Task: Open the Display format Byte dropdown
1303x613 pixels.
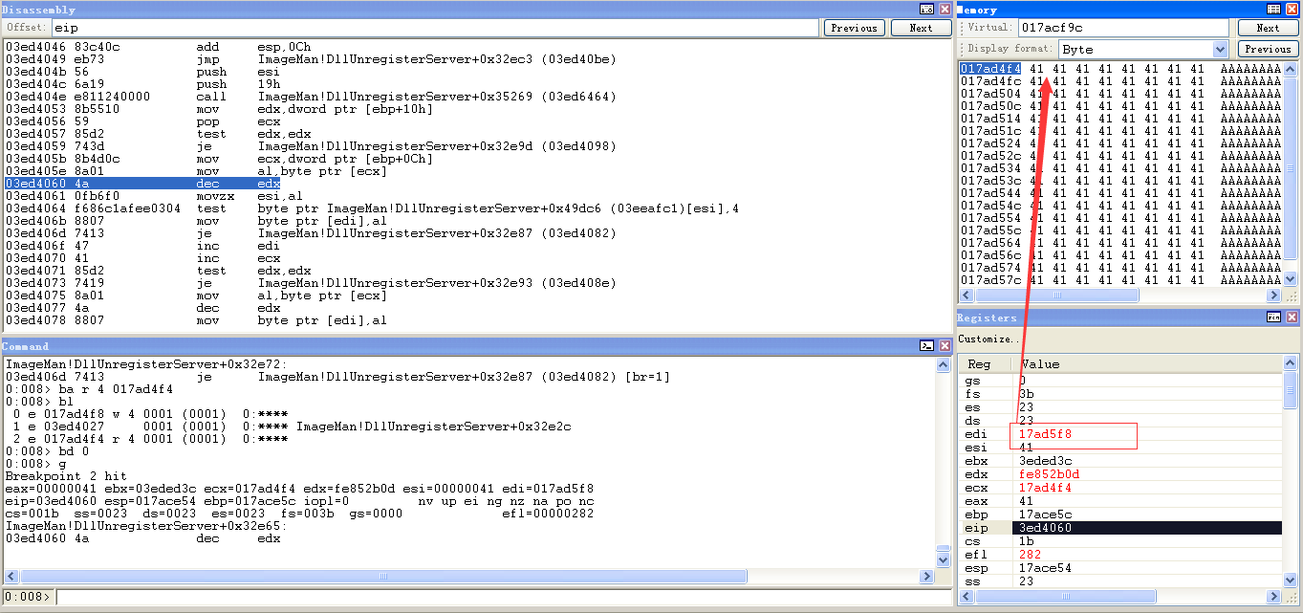Action: tap(1220, 49)
